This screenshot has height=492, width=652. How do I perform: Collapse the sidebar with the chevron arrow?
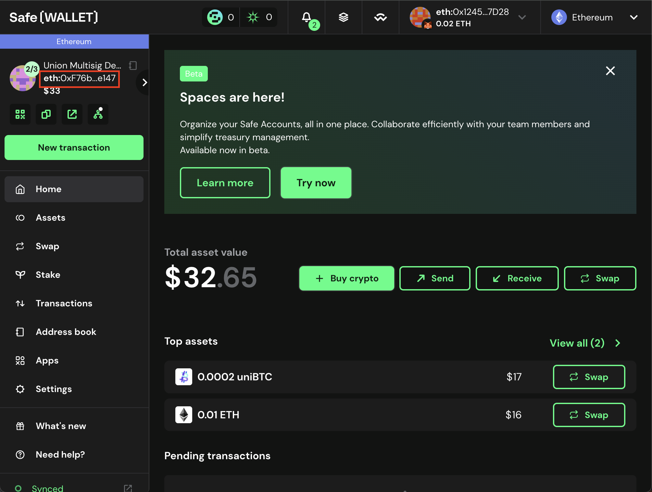pyautogui.click(x=144, y=82)
